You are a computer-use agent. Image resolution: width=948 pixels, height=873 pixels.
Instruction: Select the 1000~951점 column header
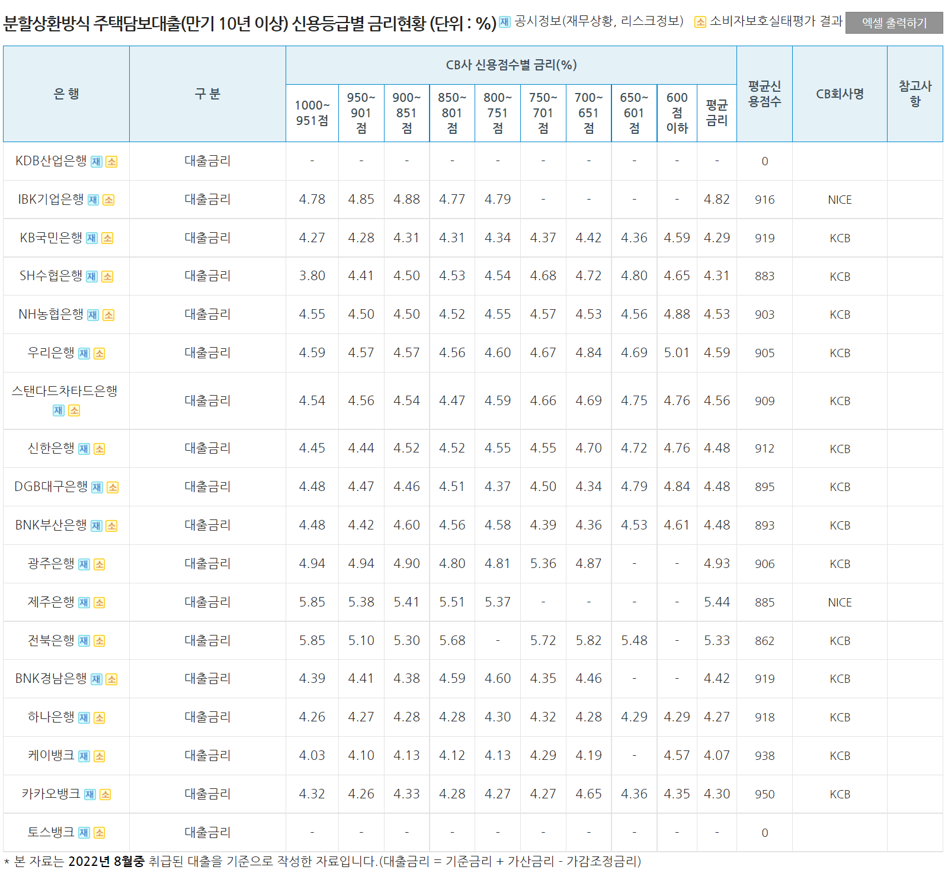312,113
